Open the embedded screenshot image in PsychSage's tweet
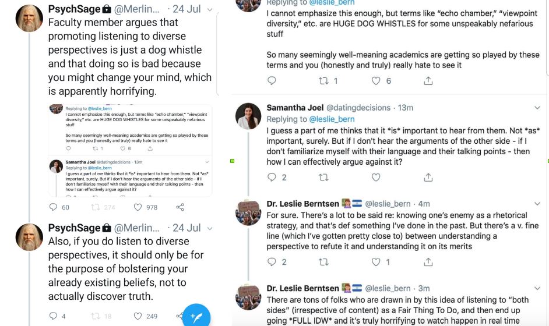The image size is (549, 326). pos(130,150)
